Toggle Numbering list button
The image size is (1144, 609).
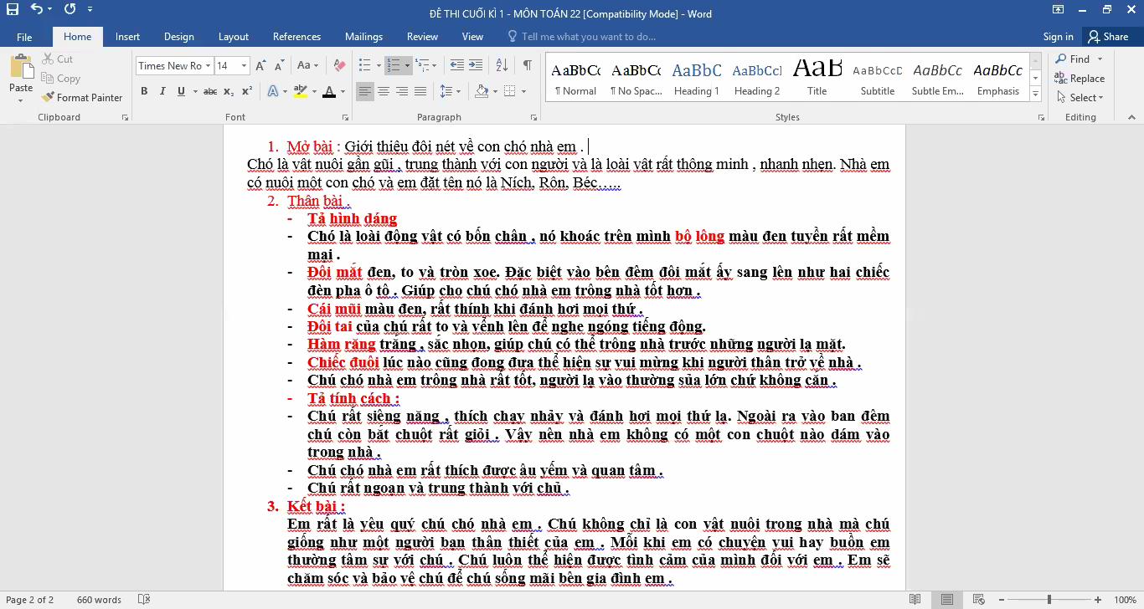393,65
